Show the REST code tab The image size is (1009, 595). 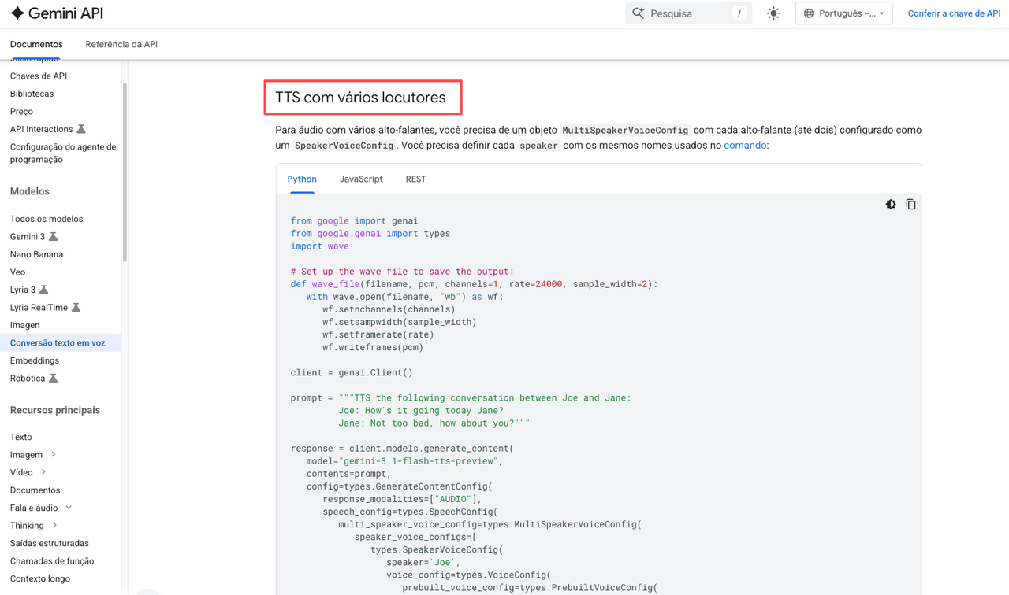[x=415, y=179]
